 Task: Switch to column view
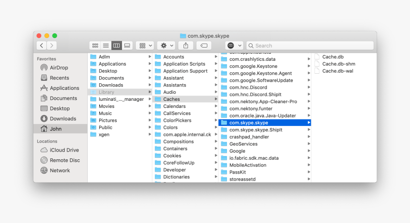(x=117, y=46)
